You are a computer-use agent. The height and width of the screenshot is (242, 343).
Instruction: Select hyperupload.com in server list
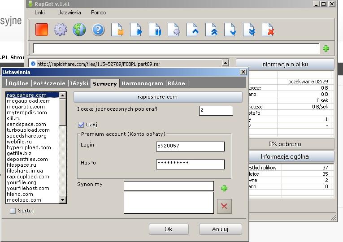click(x=32, y=147)
